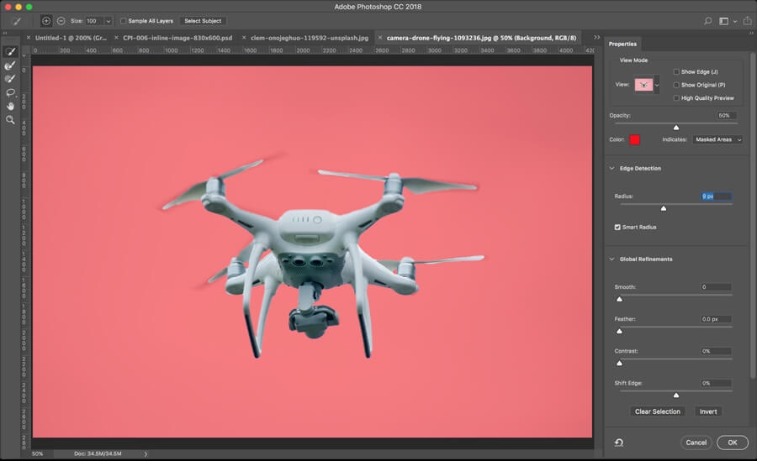Select the Quick Selection tool
Viewport: 757px width, 461px height.
click(x=11, y=52)
